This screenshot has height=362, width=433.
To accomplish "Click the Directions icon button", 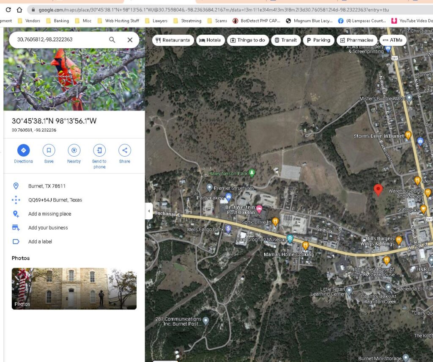I will (x=24, y=150).
